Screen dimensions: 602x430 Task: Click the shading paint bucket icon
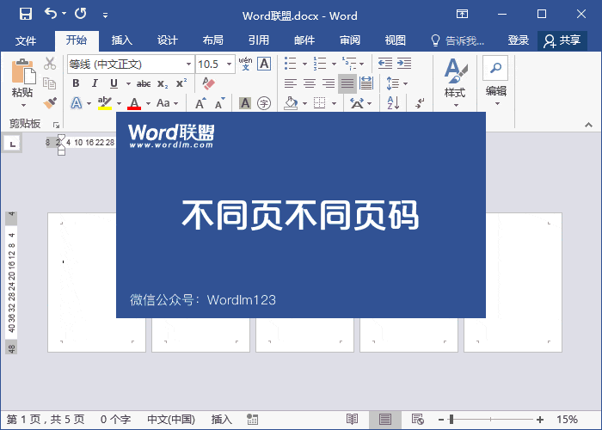click(291, 103)
